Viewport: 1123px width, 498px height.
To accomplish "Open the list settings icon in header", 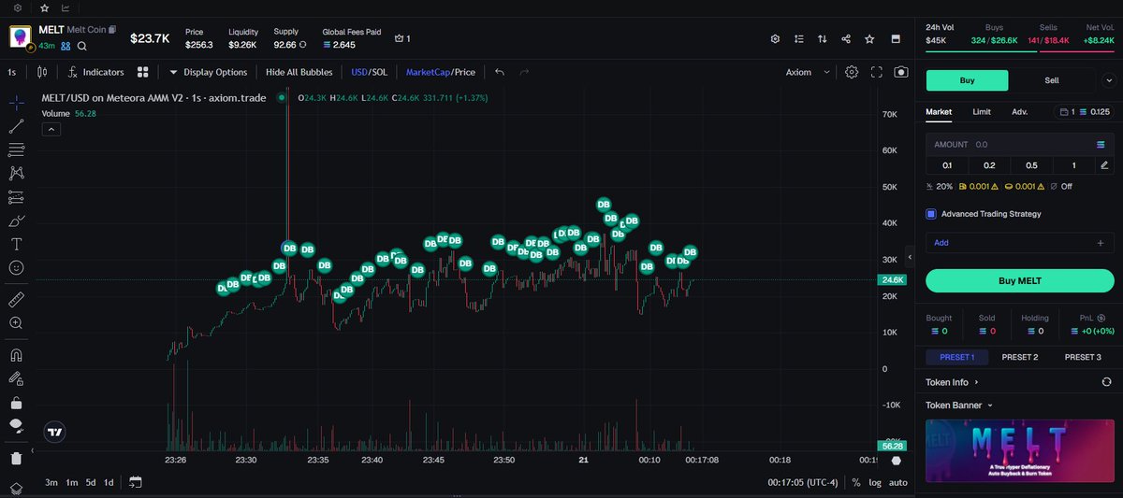I will pyautogui.click(x=798, y=39).
